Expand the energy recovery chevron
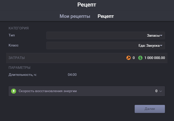 (161, 91)
